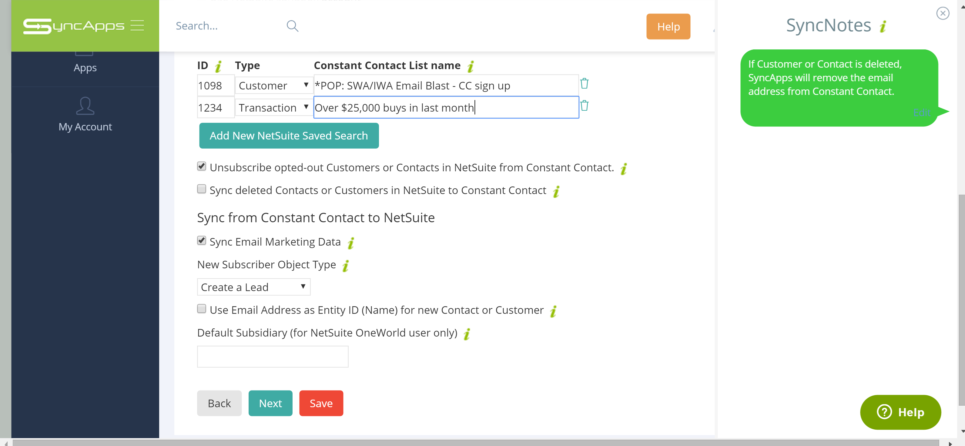Screen dimensions: 965x446
Task: Open Apps in the sidebar
Action: pyautogui.click(x=85, y=68)
